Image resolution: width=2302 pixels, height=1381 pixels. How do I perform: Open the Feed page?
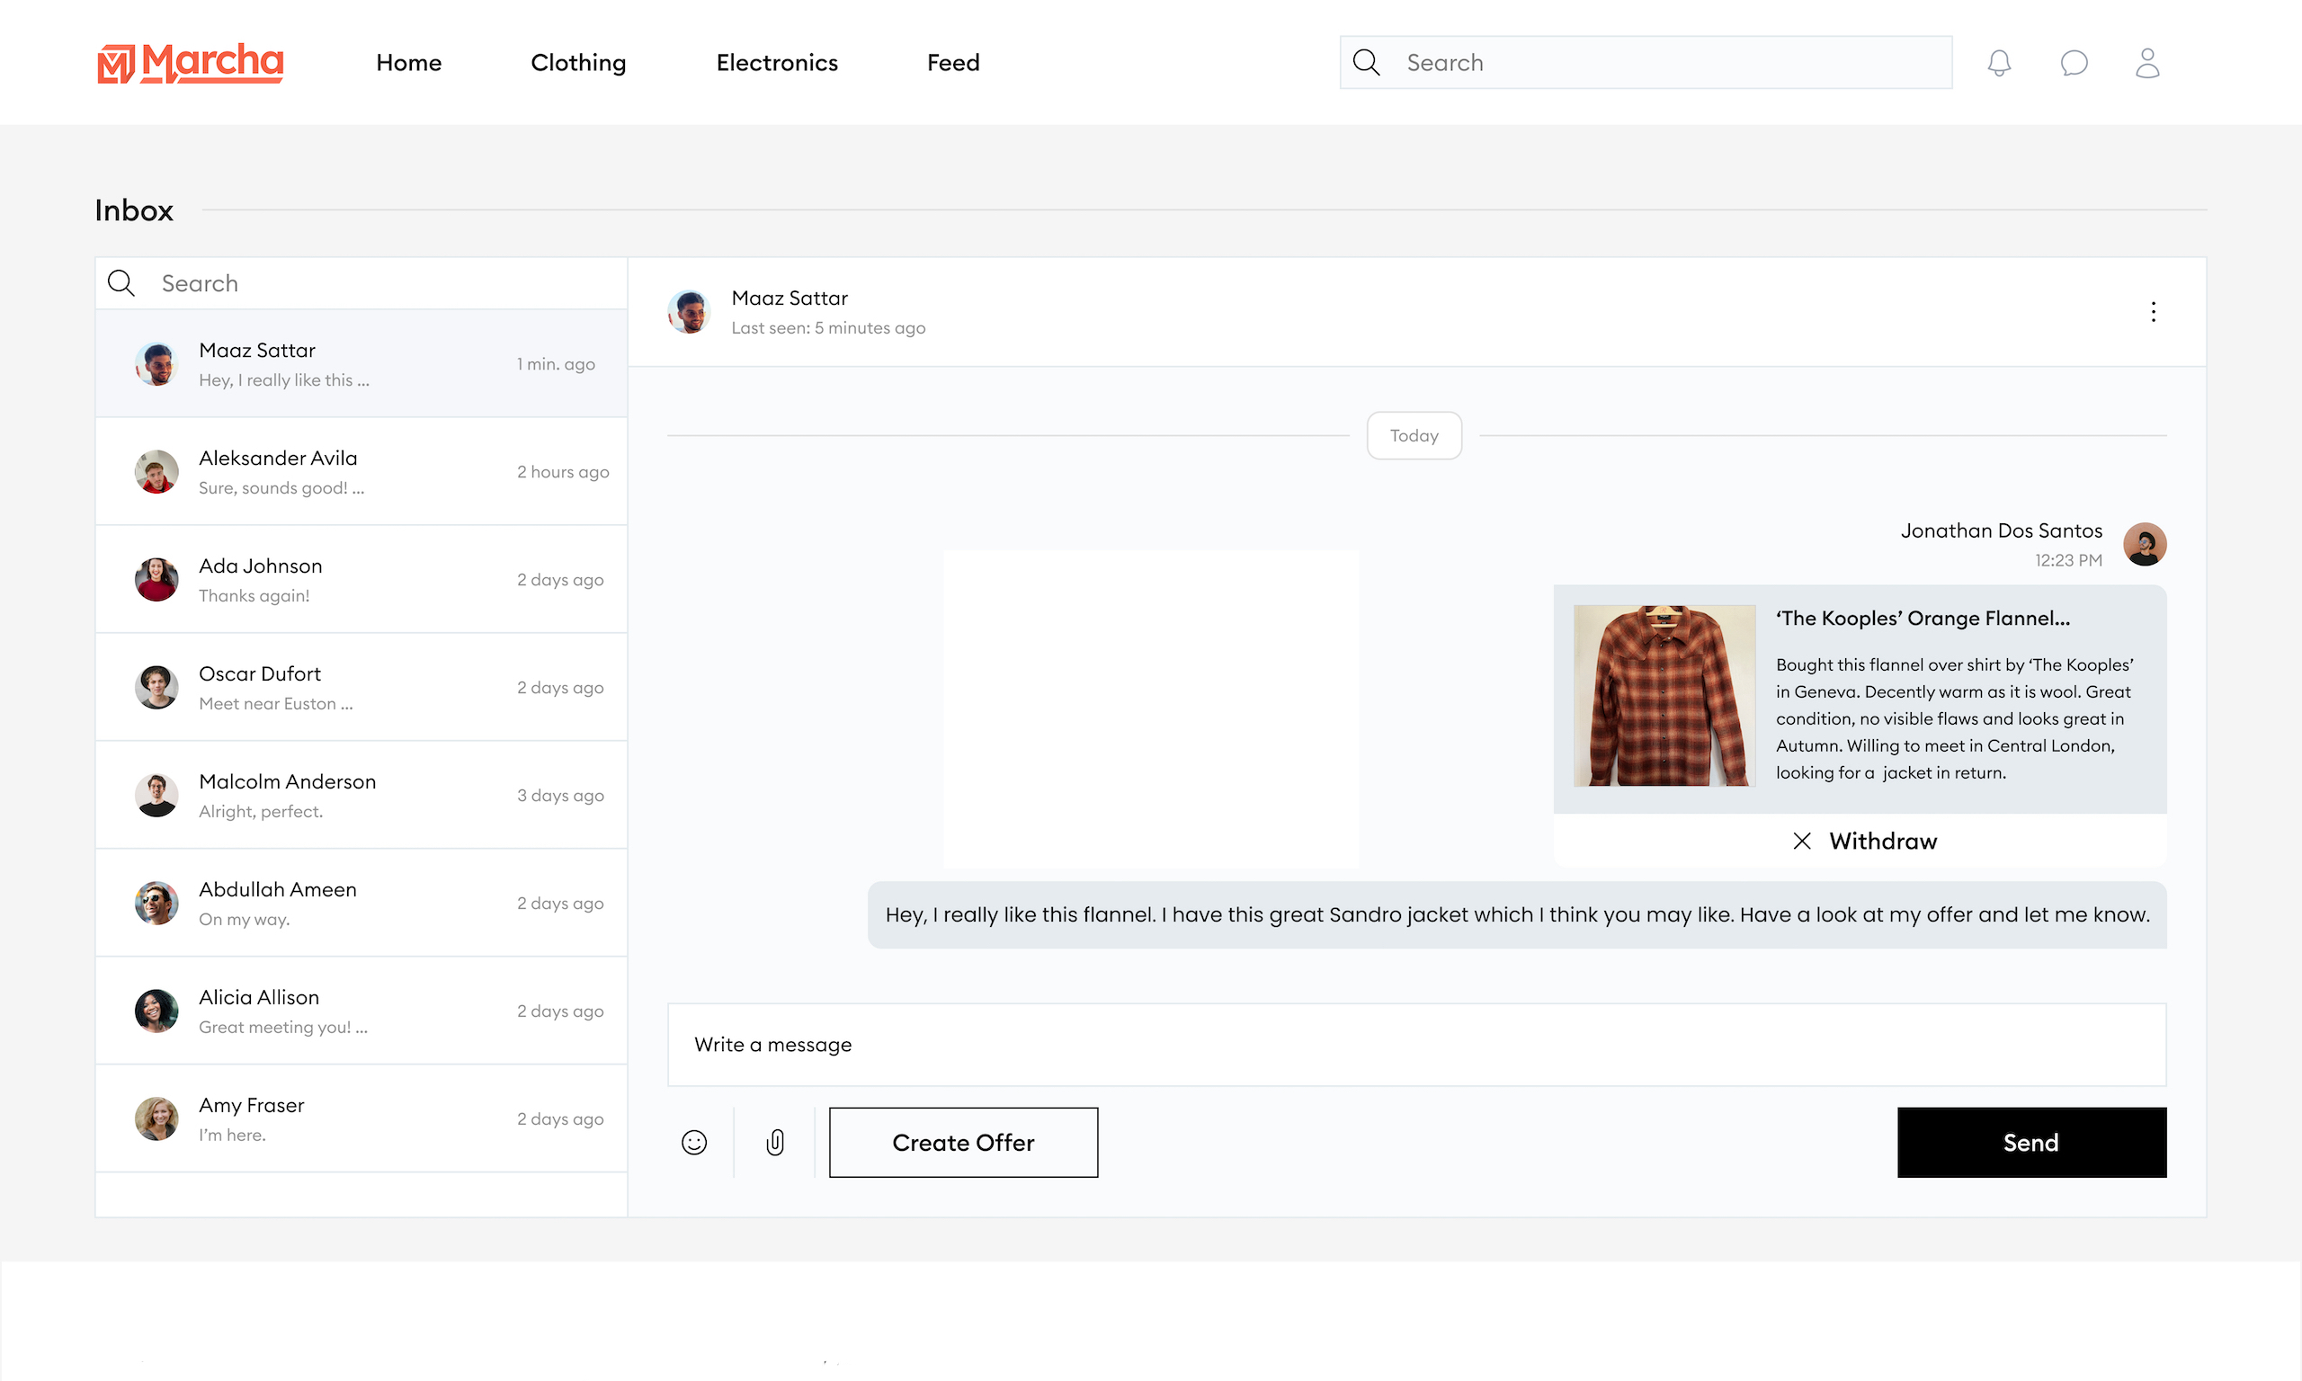point(953,62)
